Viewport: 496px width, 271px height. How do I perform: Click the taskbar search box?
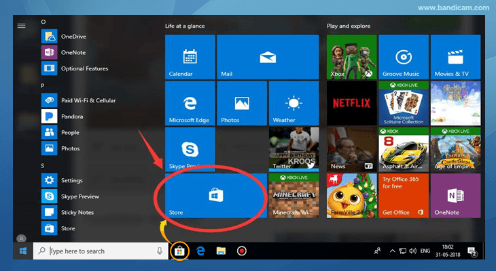[95, 251]
